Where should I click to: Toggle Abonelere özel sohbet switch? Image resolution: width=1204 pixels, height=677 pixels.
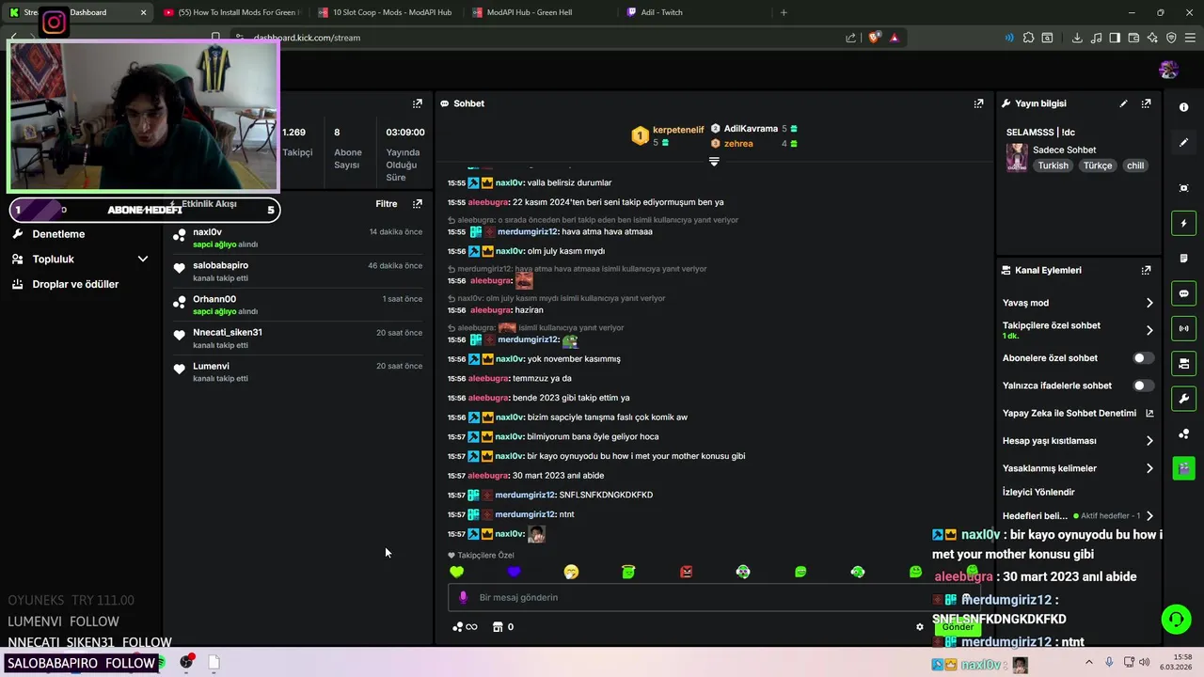coord(1143,358)
